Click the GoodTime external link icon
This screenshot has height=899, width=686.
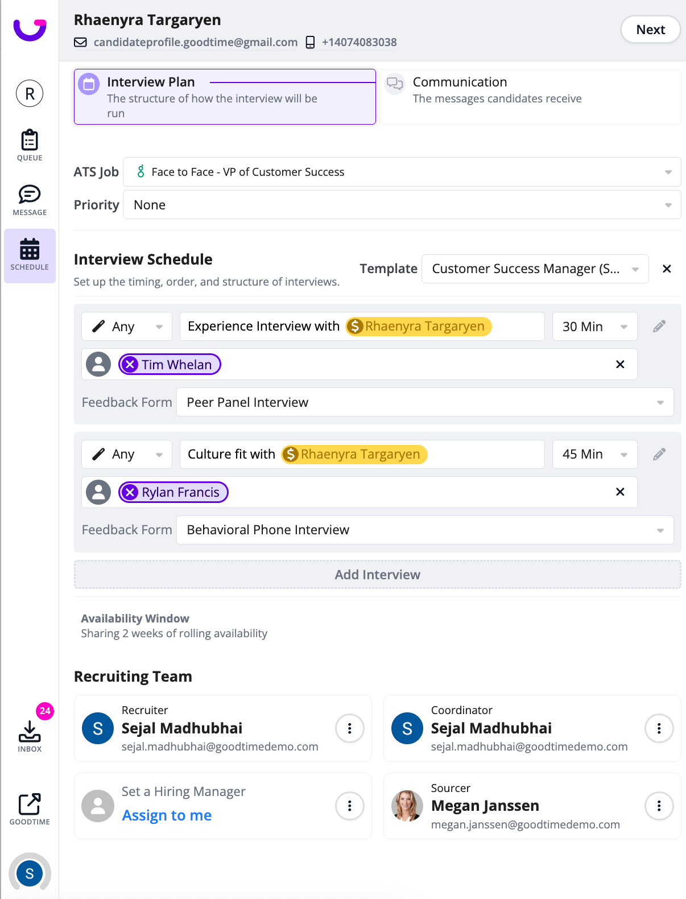(30, 809)
